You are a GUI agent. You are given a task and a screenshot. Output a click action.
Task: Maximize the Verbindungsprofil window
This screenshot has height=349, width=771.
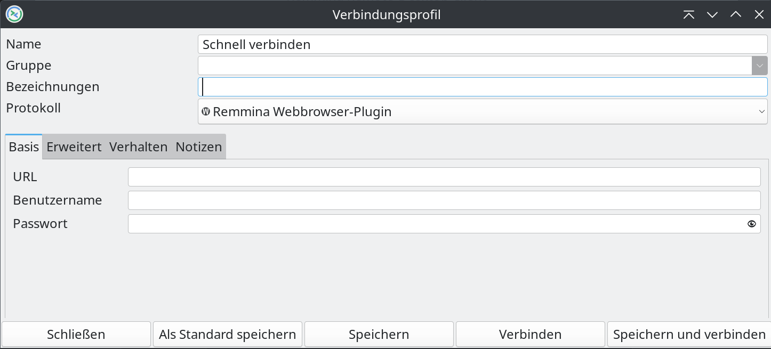coord(736,14)
